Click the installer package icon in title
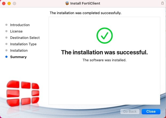This screenshot has width=166, height=118. (67, 3)
